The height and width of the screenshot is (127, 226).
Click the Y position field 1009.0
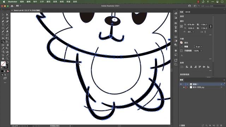pos(191,28)
